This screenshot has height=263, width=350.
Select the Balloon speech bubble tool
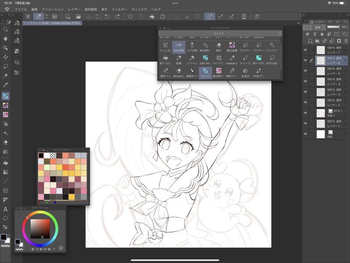coord(6,218)
